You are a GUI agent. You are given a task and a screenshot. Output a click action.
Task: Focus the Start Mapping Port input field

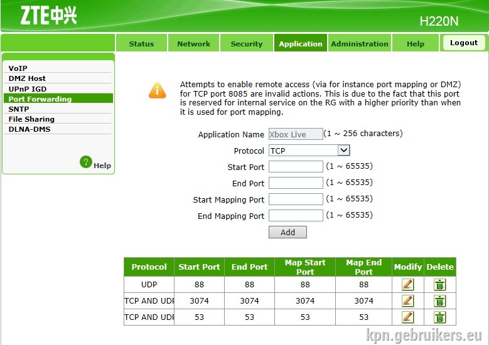pyautogui.click(x=296, y=199)
